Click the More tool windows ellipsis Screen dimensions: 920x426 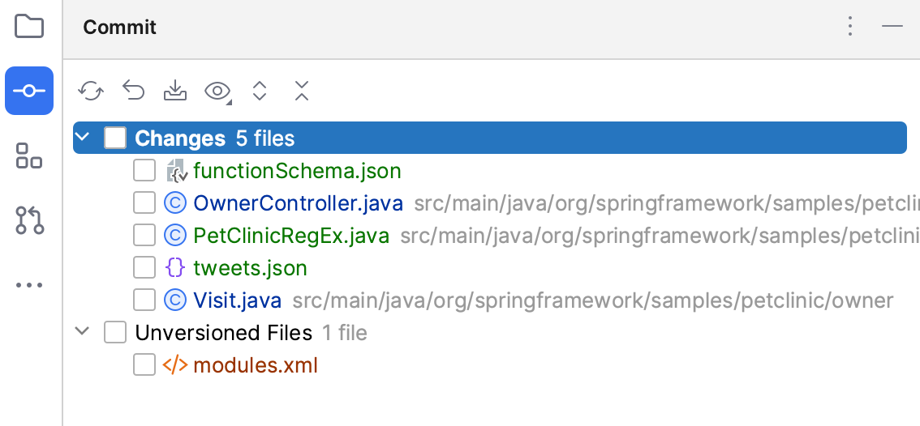29,285
